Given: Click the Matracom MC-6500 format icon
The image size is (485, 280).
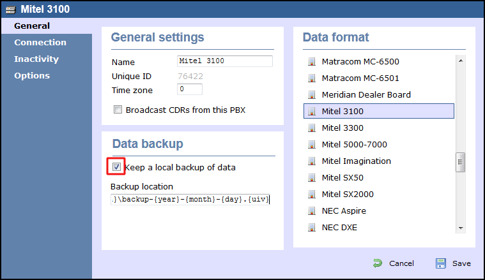Looking at the screenshot, I should 311,61.
